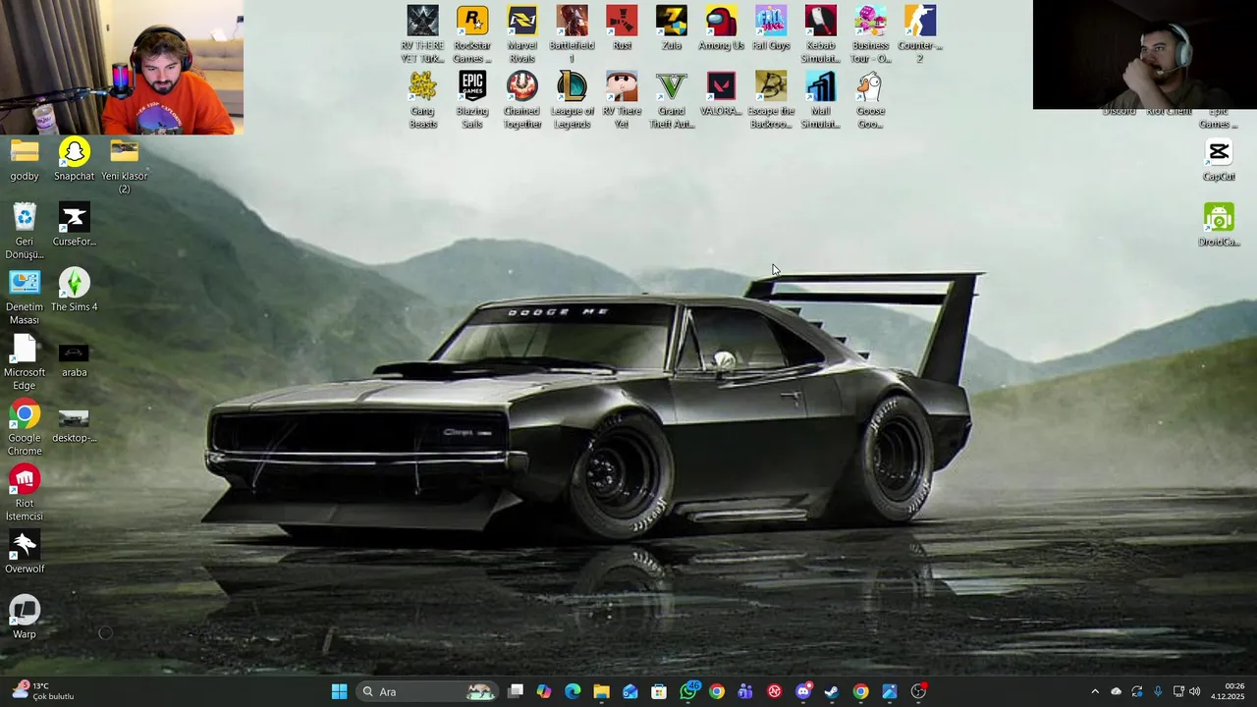Open the Blazing Sails Epic Games icon
Image resolution: width=1257 pixels, height=707 pixels.
click(472, 100)
